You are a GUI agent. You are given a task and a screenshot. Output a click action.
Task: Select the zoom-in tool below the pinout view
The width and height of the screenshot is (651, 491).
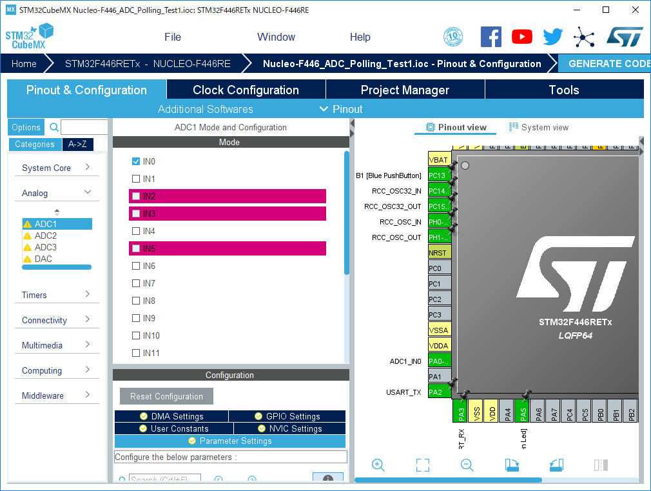click(378, 465)
